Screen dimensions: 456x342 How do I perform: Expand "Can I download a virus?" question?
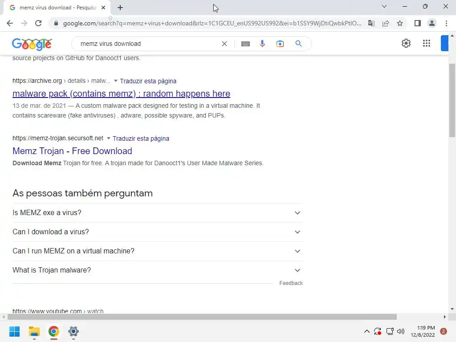158,232
